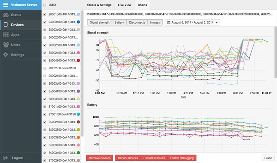Select device row 38002a00-0d47-313

[61, 53]
